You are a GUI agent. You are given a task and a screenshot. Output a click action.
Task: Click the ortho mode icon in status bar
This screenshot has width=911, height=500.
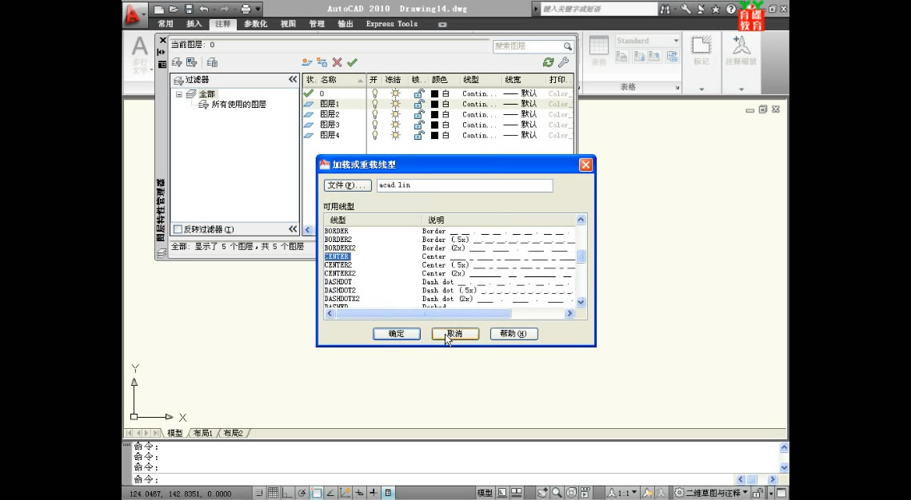pos(288,493)
